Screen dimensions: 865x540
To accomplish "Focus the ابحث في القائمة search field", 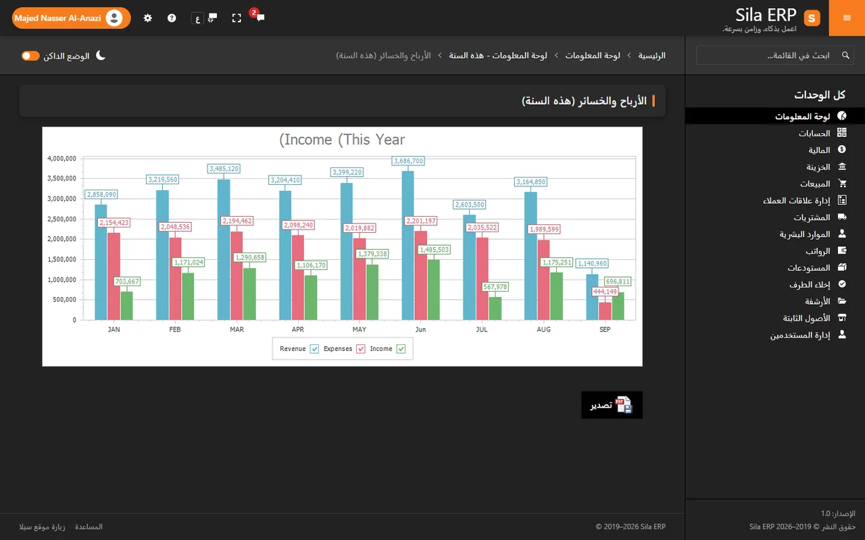I will (775, 55).
